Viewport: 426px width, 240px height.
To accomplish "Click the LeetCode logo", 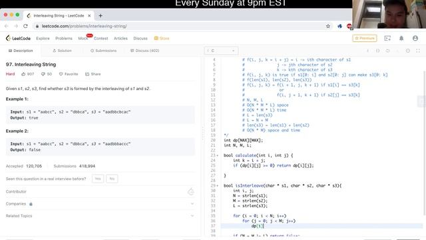I will (x=18, y=39).
